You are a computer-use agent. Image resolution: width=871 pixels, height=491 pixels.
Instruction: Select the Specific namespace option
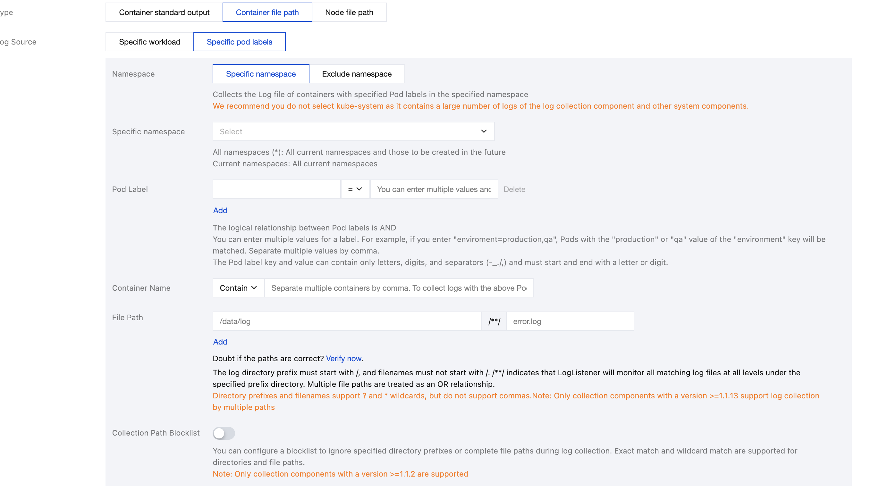coord(260,74)
